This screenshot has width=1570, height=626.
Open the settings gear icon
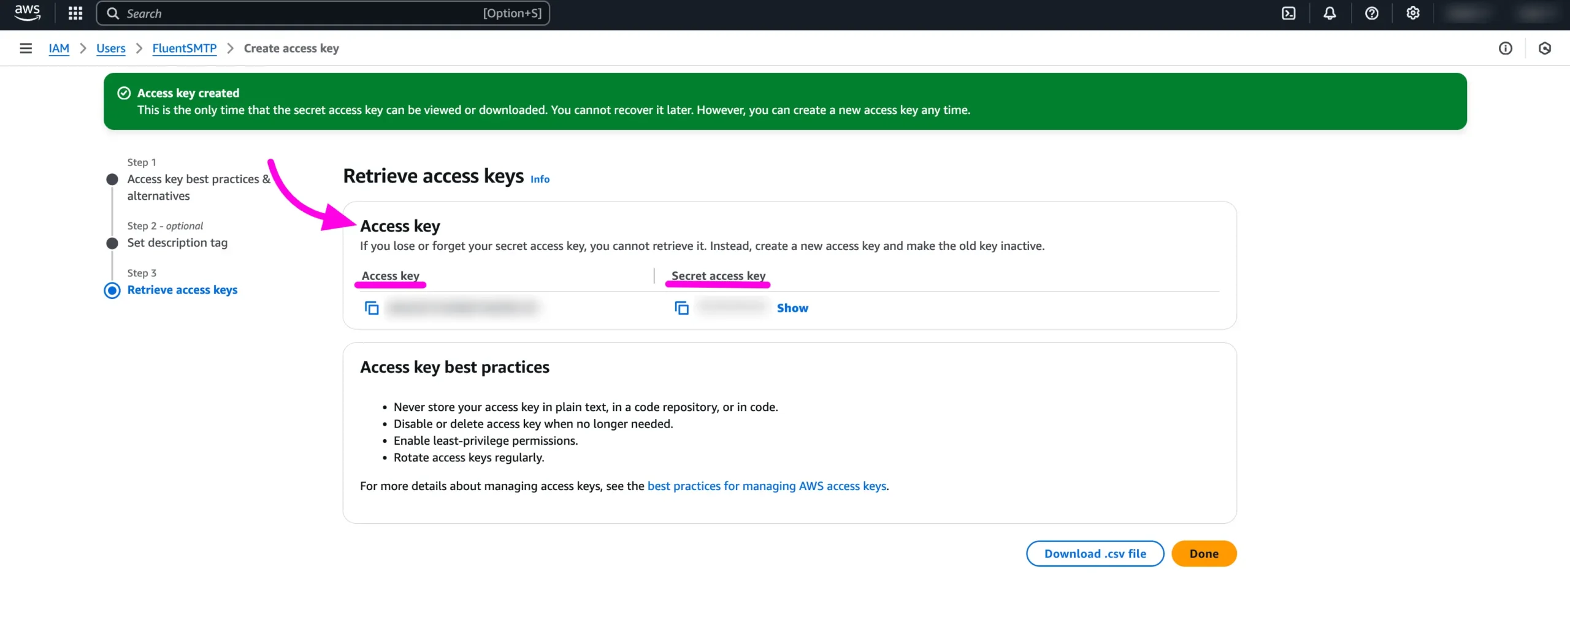point(1413,13)
